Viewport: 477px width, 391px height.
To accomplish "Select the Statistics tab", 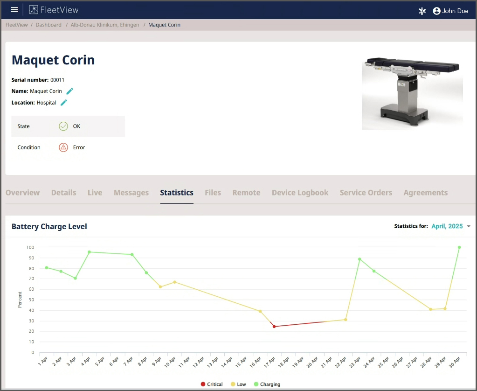I will 177,193.
